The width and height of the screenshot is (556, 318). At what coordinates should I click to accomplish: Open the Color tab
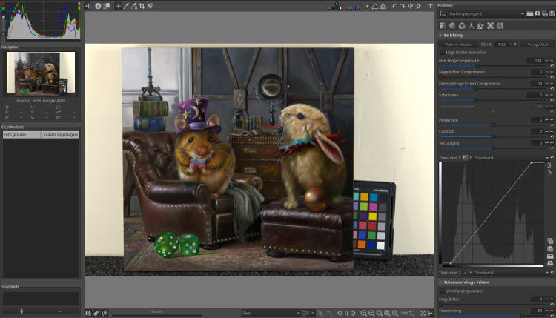pyautogui.click(x=462, y=25)
